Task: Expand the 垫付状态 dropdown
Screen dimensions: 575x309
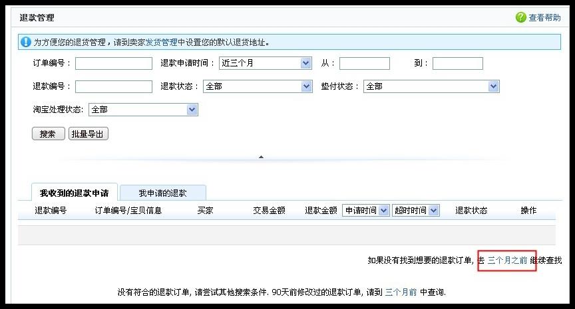Action: click(x=431, y=86)
